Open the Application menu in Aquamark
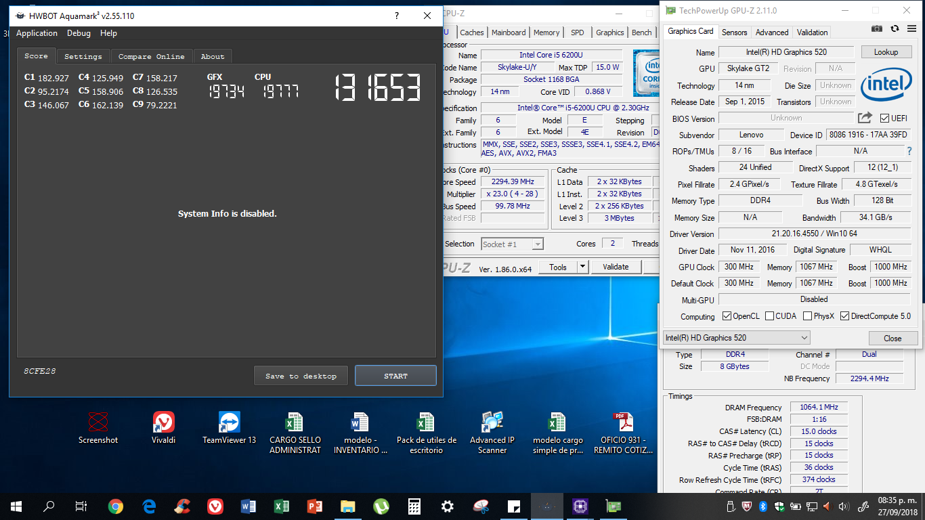The image size is (925, 520). pos(37,33)
